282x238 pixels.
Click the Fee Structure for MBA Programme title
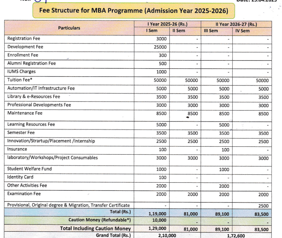[134, 11]
